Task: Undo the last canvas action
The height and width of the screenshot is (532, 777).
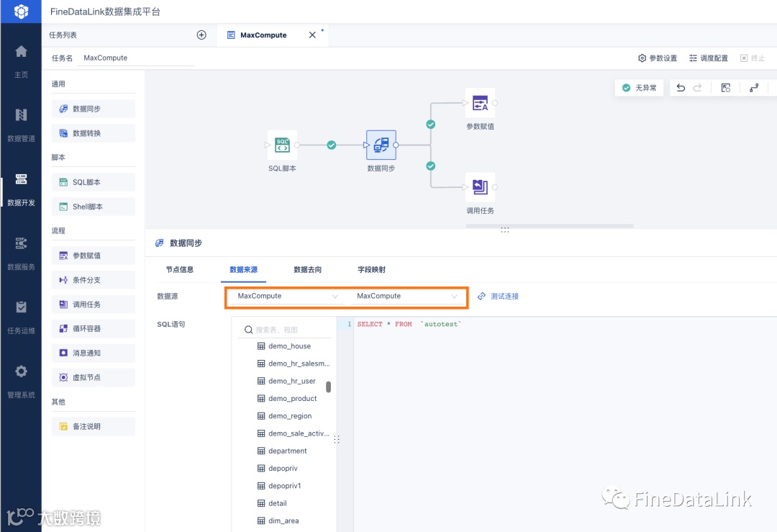Action: [681, 88]
